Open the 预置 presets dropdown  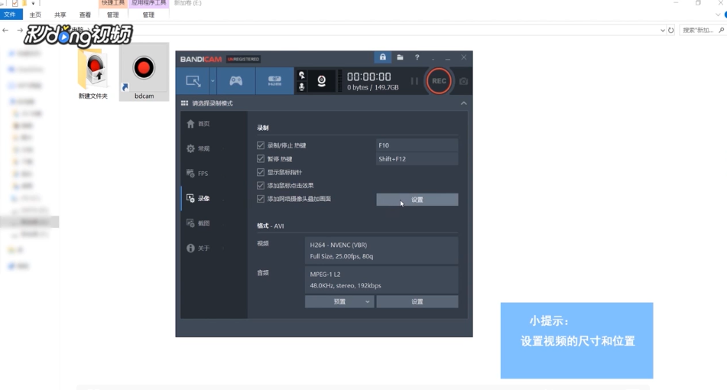[x=339, y=301]
